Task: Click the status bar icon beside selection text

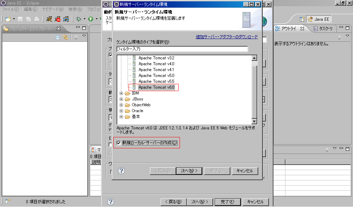Action: 8,201
